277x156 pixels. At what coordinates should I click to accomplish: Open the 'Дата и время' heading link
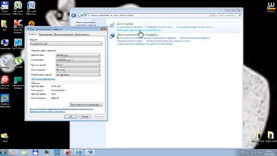point(125,24)
